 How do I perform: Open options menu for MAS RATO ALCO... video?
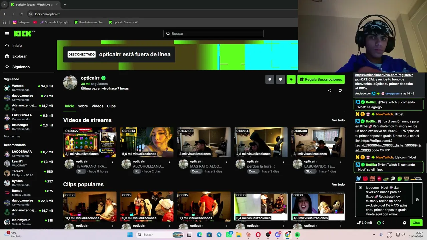[x=227, y=162]
